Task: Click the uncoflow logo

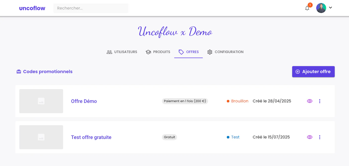Action: (32, 8)
